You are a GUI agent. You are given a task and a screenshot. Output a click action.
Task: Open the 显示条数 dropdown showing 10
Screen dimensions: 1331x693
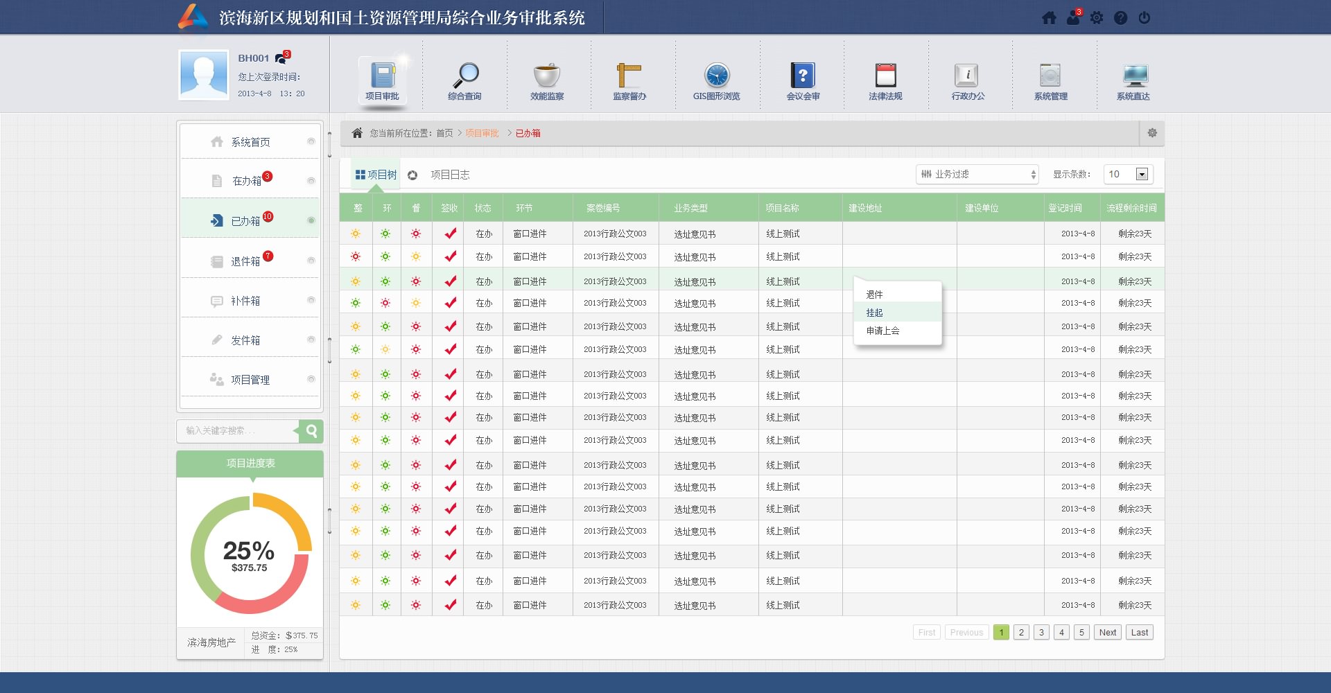click(x=1129, y=175)
